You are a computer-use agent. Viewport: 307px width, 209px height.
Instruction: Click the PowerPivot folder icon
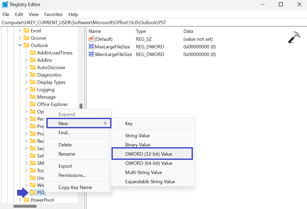coord(26,200)
